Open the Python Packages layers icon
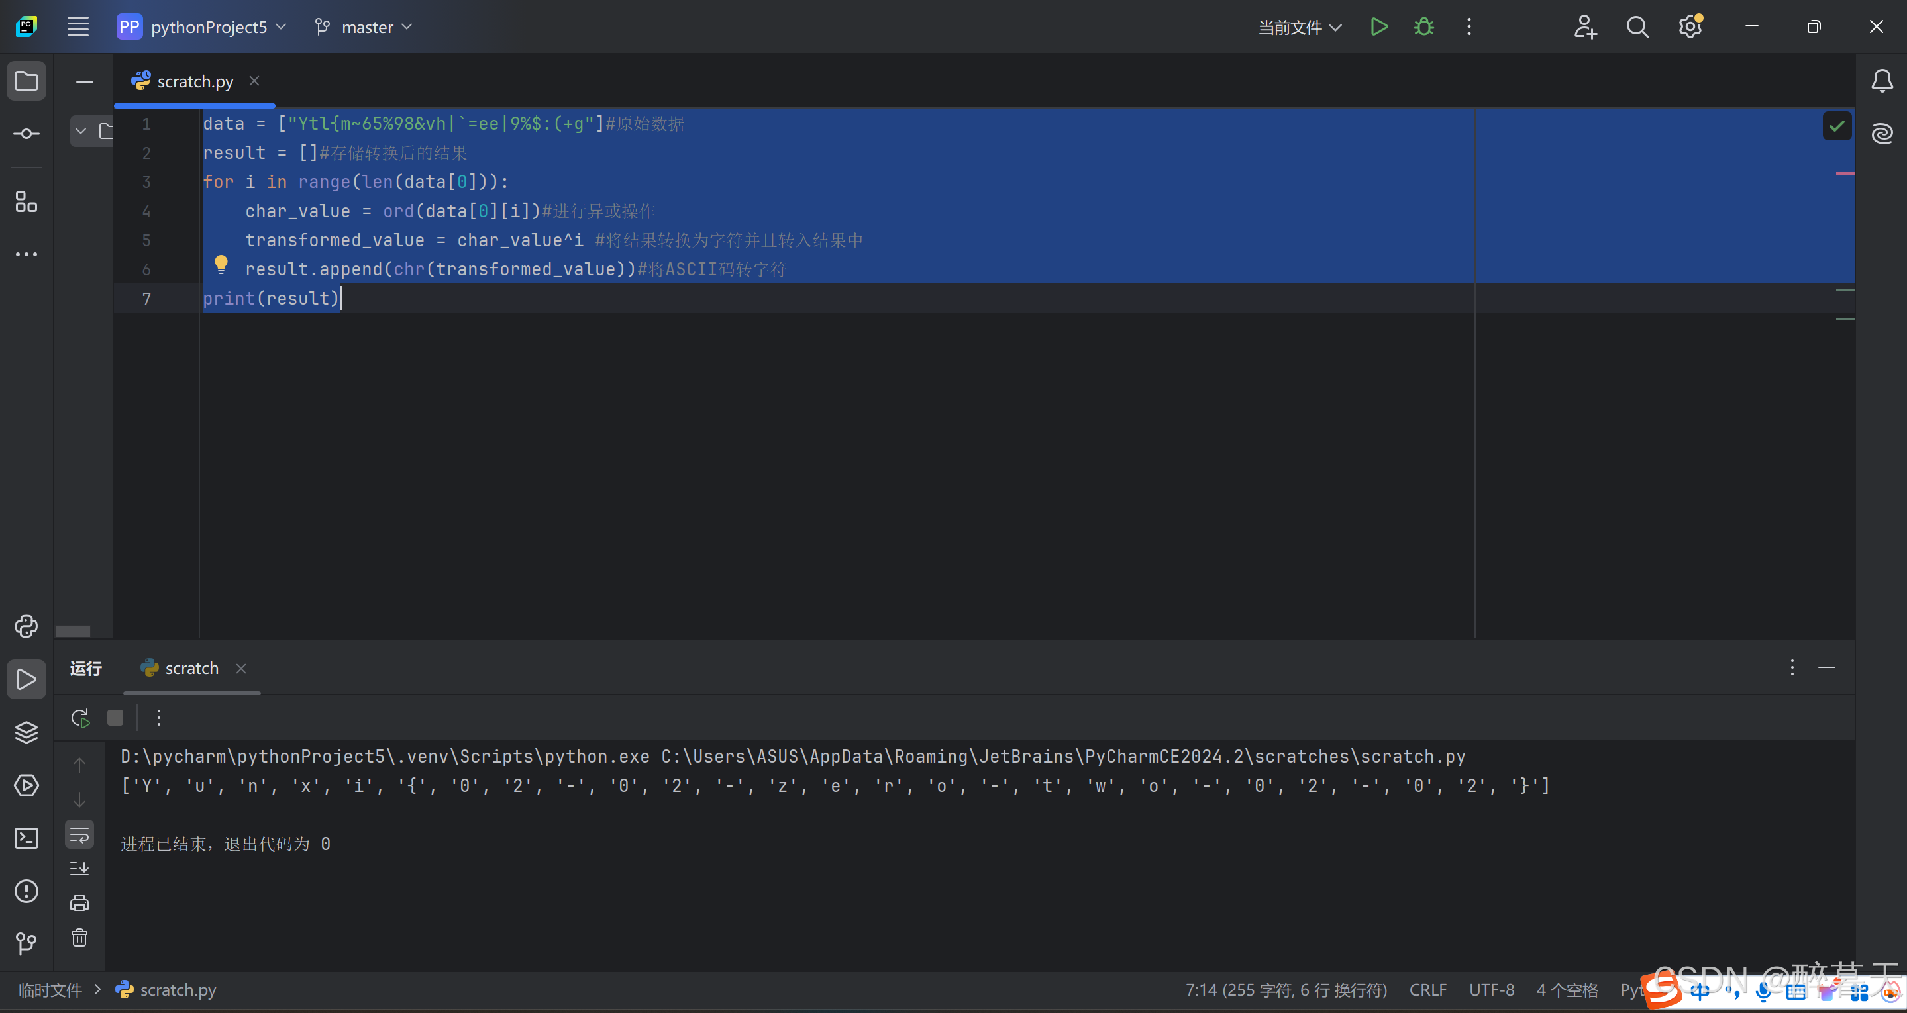The width and height of the screenshot is (1907, 1013). [26, 732]
